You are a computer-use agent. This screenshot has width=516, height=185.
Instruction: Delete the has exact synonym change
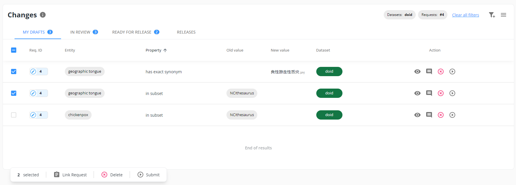point(441,72)
